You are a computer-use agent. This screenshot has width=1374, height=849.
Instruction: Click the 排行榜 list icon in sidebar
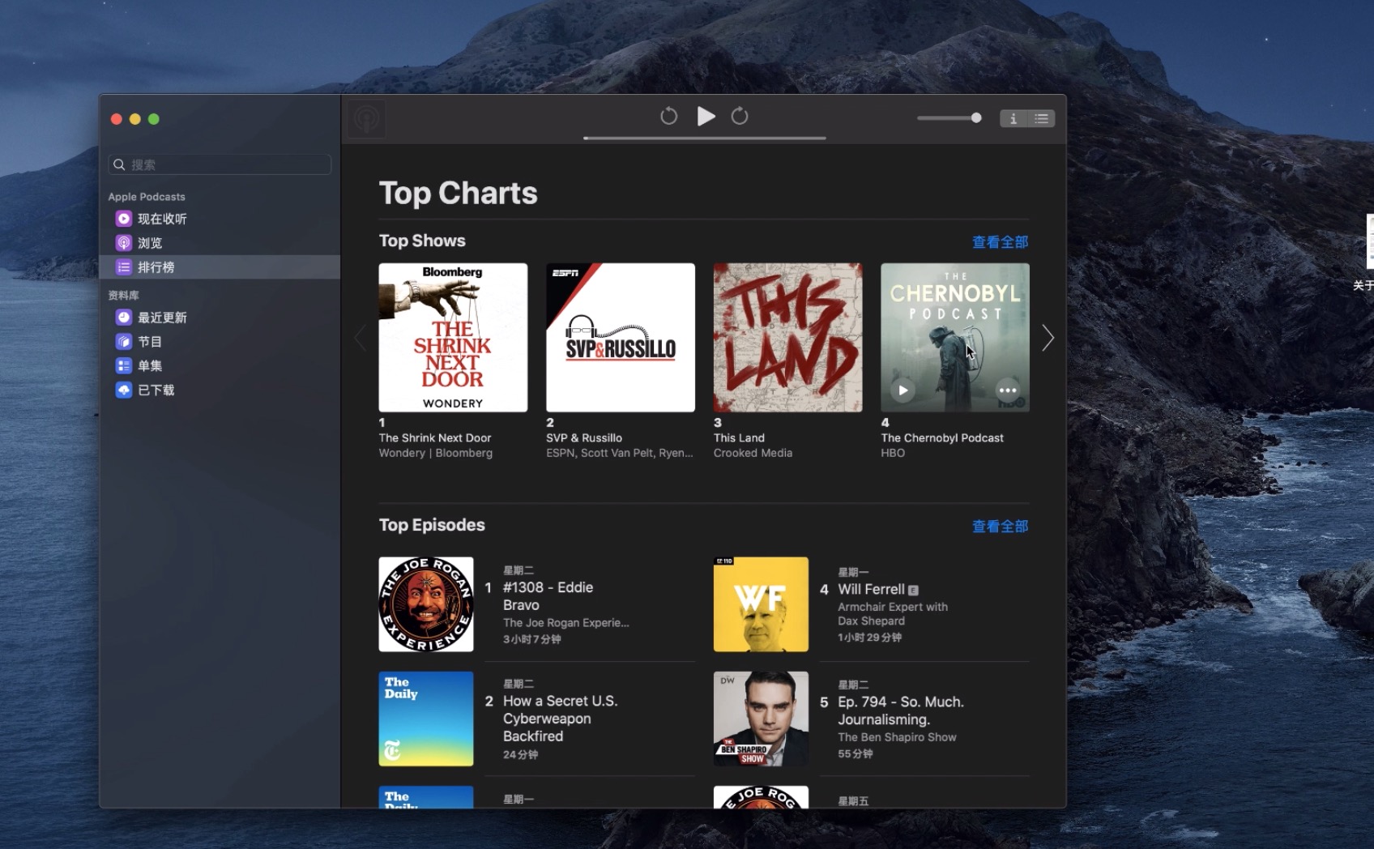click(123, 267)
